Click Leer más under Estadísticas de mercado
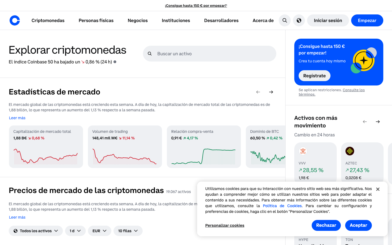Image resolution: width=392 pixels, height=245 pixels. pyautogui.click(x=17, y=118)
